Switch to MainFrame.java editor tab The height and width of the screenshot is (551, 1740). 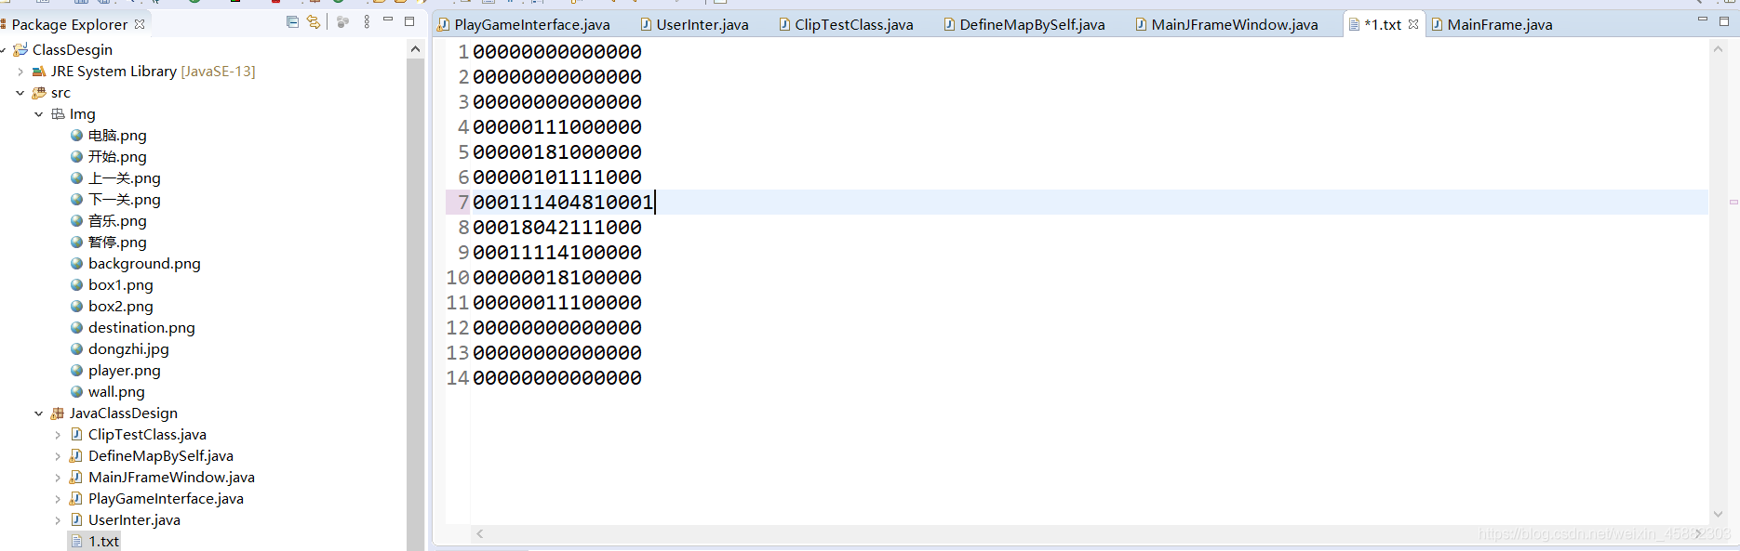tap(1492, 24)
